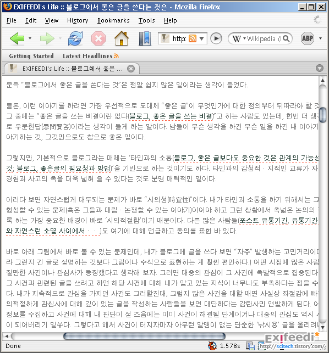The image size is (329, 353).
Task: Close the EXIFEEDI's Life tab
Action: (x=131, y=69)
